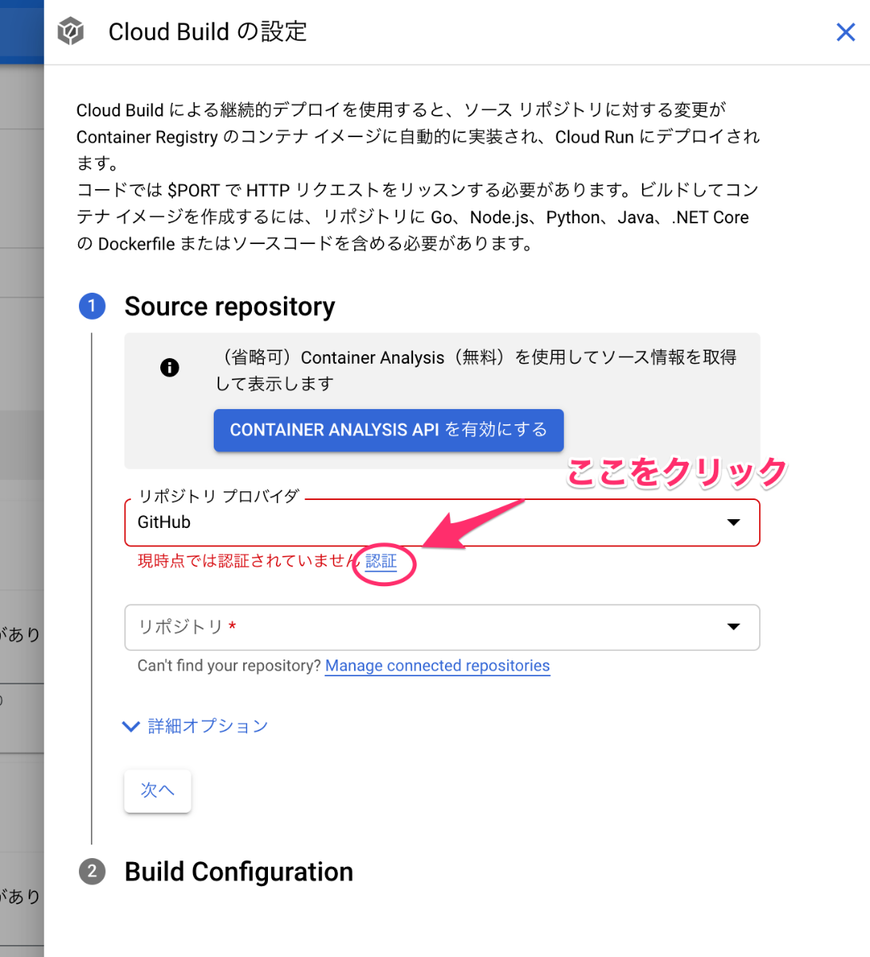Click the 現時点では認証されていません error text

249,561
